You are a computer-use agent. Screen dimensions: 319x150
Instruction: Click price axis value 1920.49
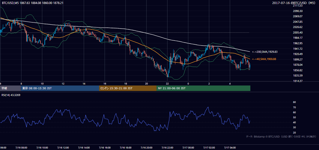pos(298,54)
